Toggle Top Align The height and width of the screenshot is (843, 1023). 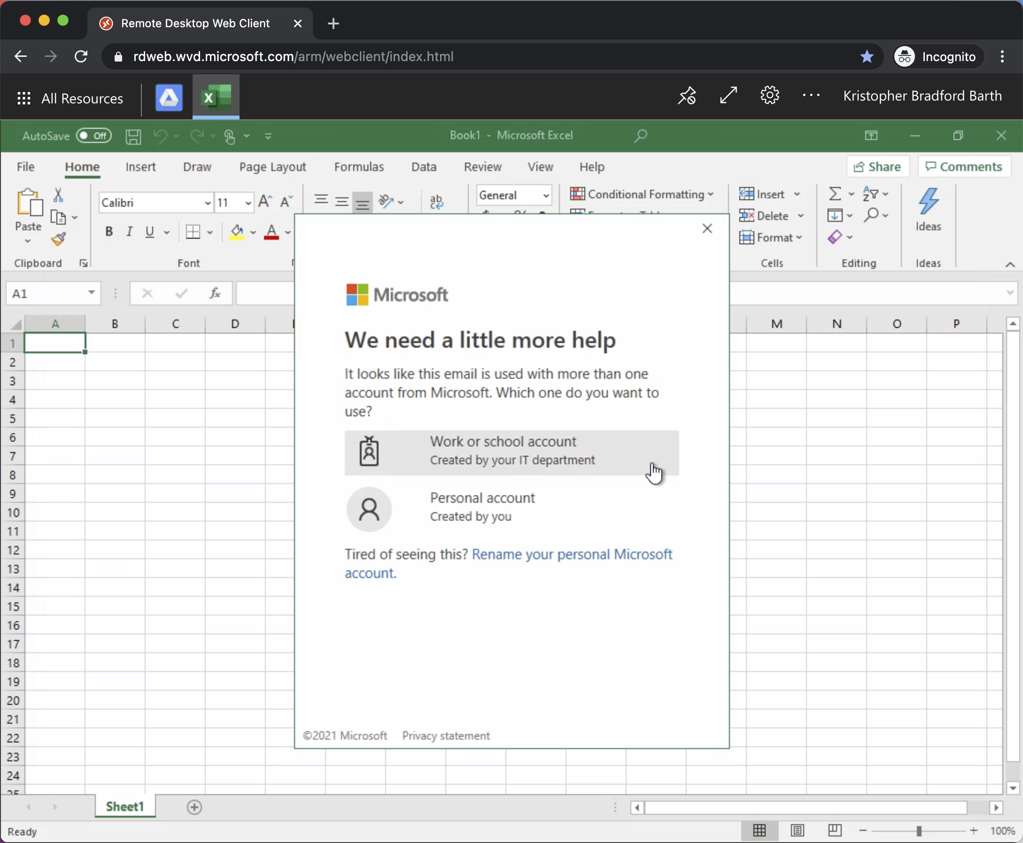click(x=321, y=200)
